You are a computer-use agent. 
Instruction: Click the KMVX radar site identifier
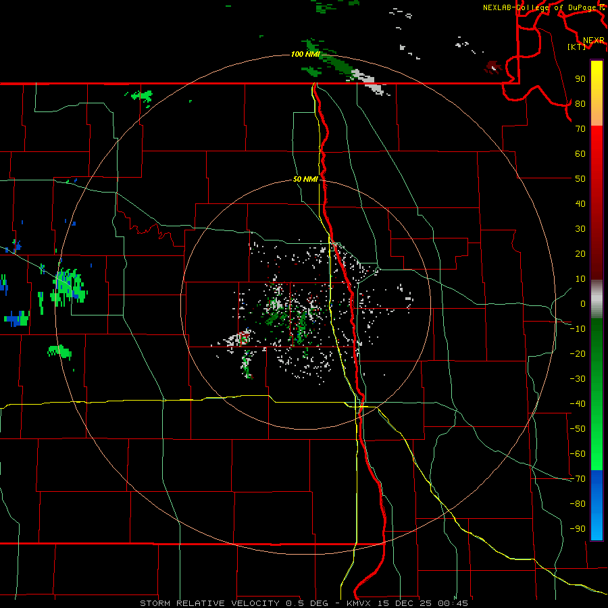click(x=359, y=603)
